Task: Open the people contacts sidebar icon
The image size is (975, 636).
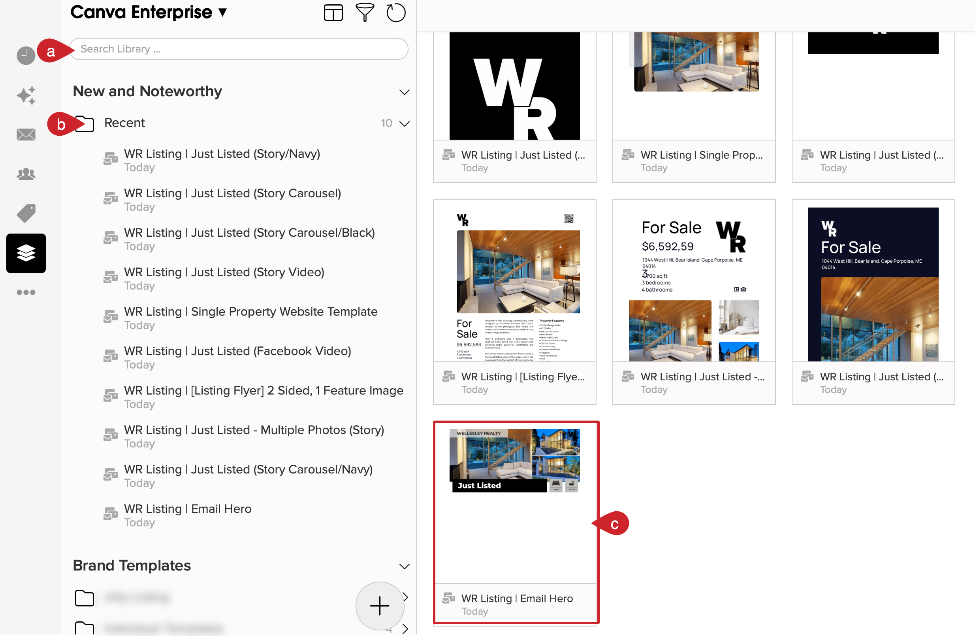Action: 26,174
